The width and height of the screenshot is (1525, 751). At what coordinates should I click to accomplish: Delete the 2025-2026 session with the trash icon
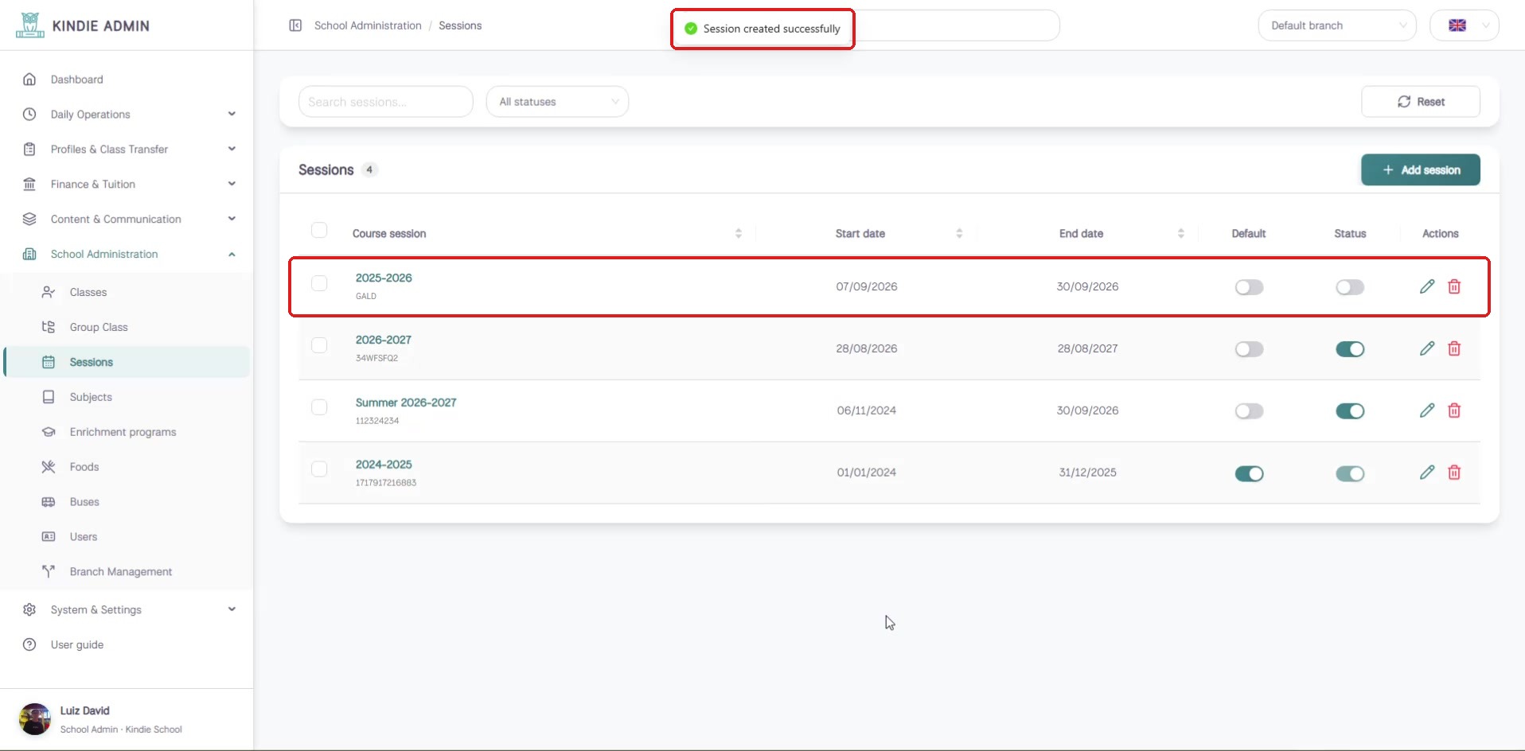(x=1454, y=286)
